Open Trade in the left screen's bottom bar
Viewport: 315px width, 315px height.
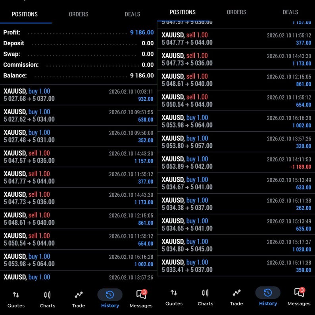79,300
